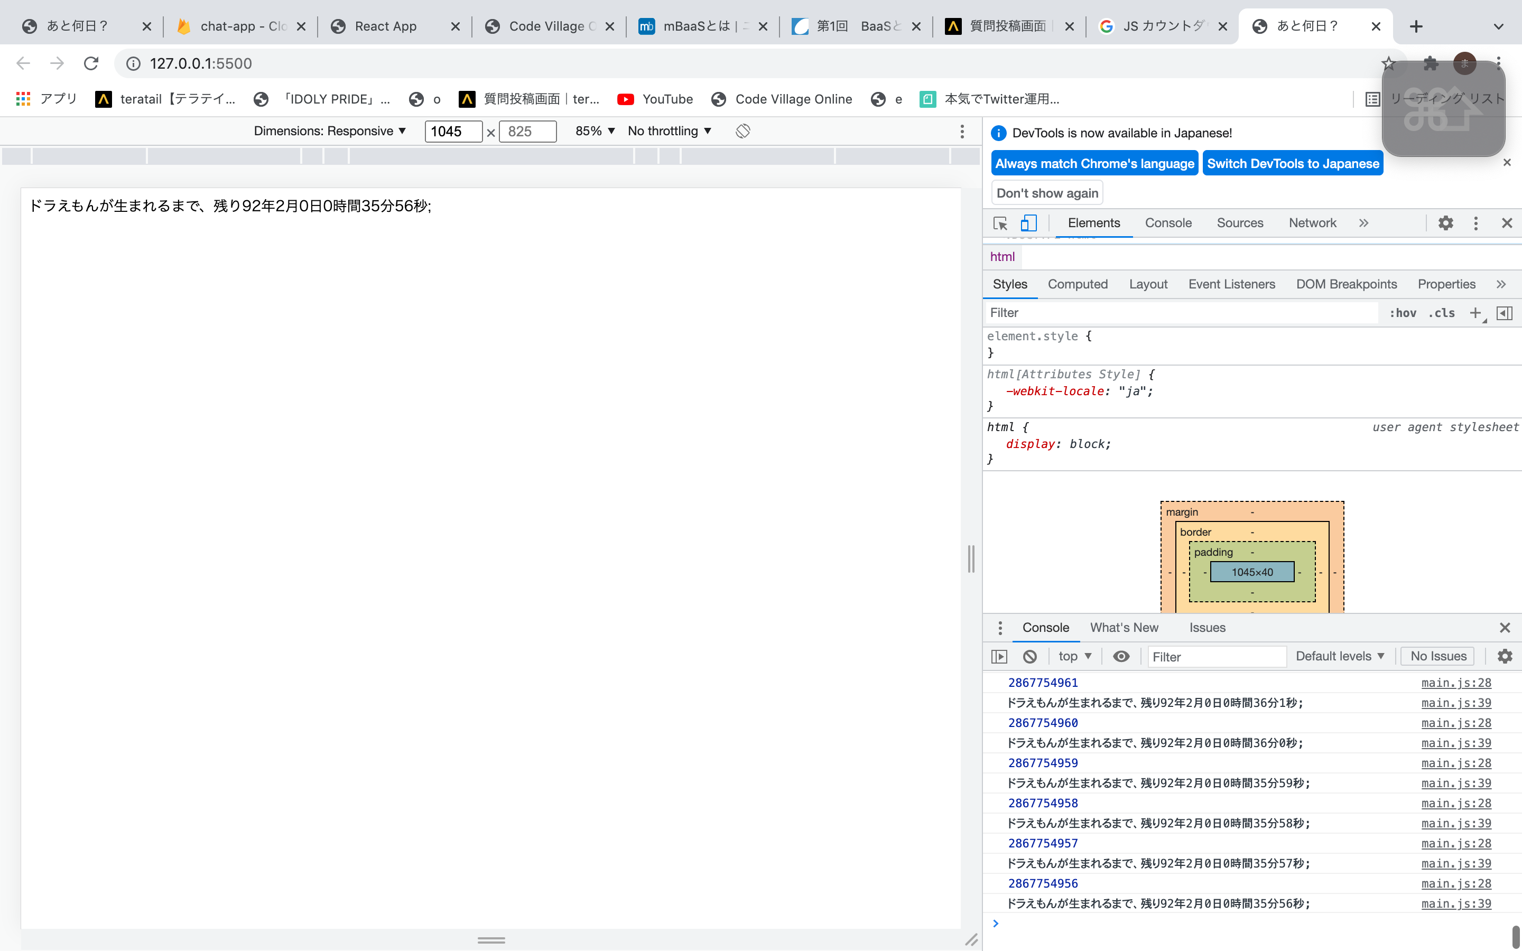Toggle the .cls class editor
The image size is (1522, 951).
click(x=1442, y=313)
